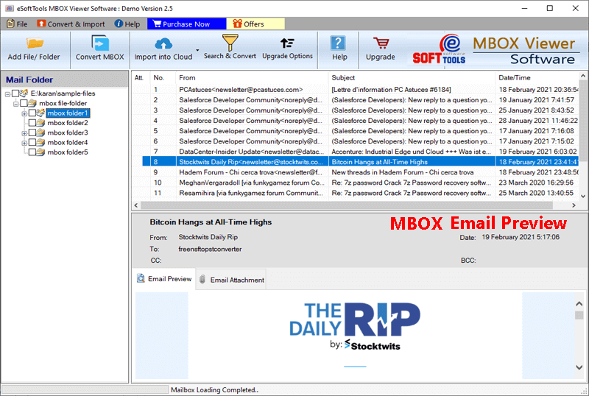The height and width of the screenshot is (396, 589).
Task: Enable the mbox folder5 checkbox
Action: (x=32, y=152)
